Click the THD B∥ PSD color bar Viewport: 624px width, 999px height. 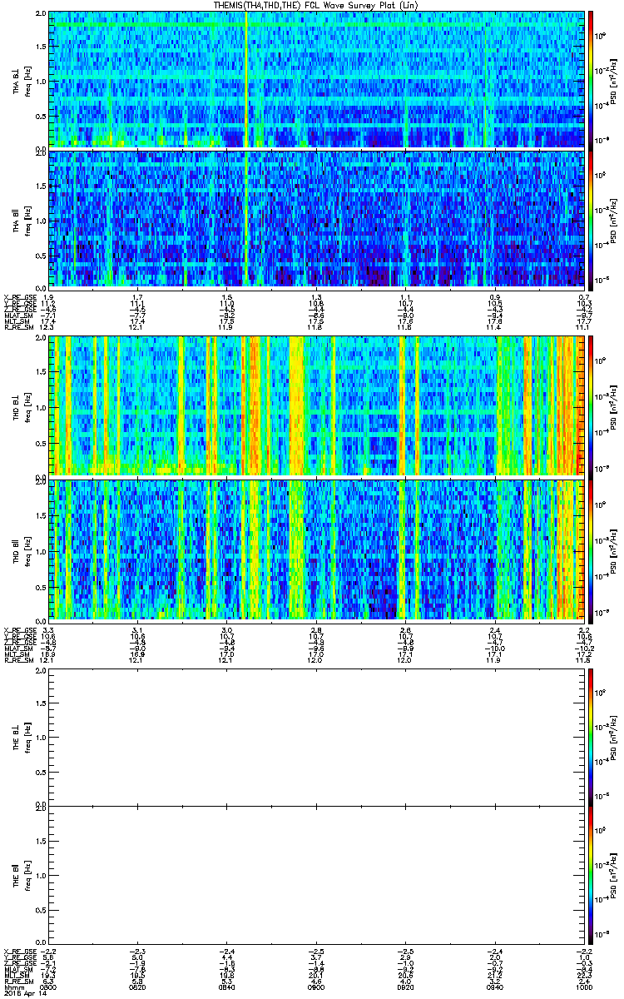click(x=591, y=550)
